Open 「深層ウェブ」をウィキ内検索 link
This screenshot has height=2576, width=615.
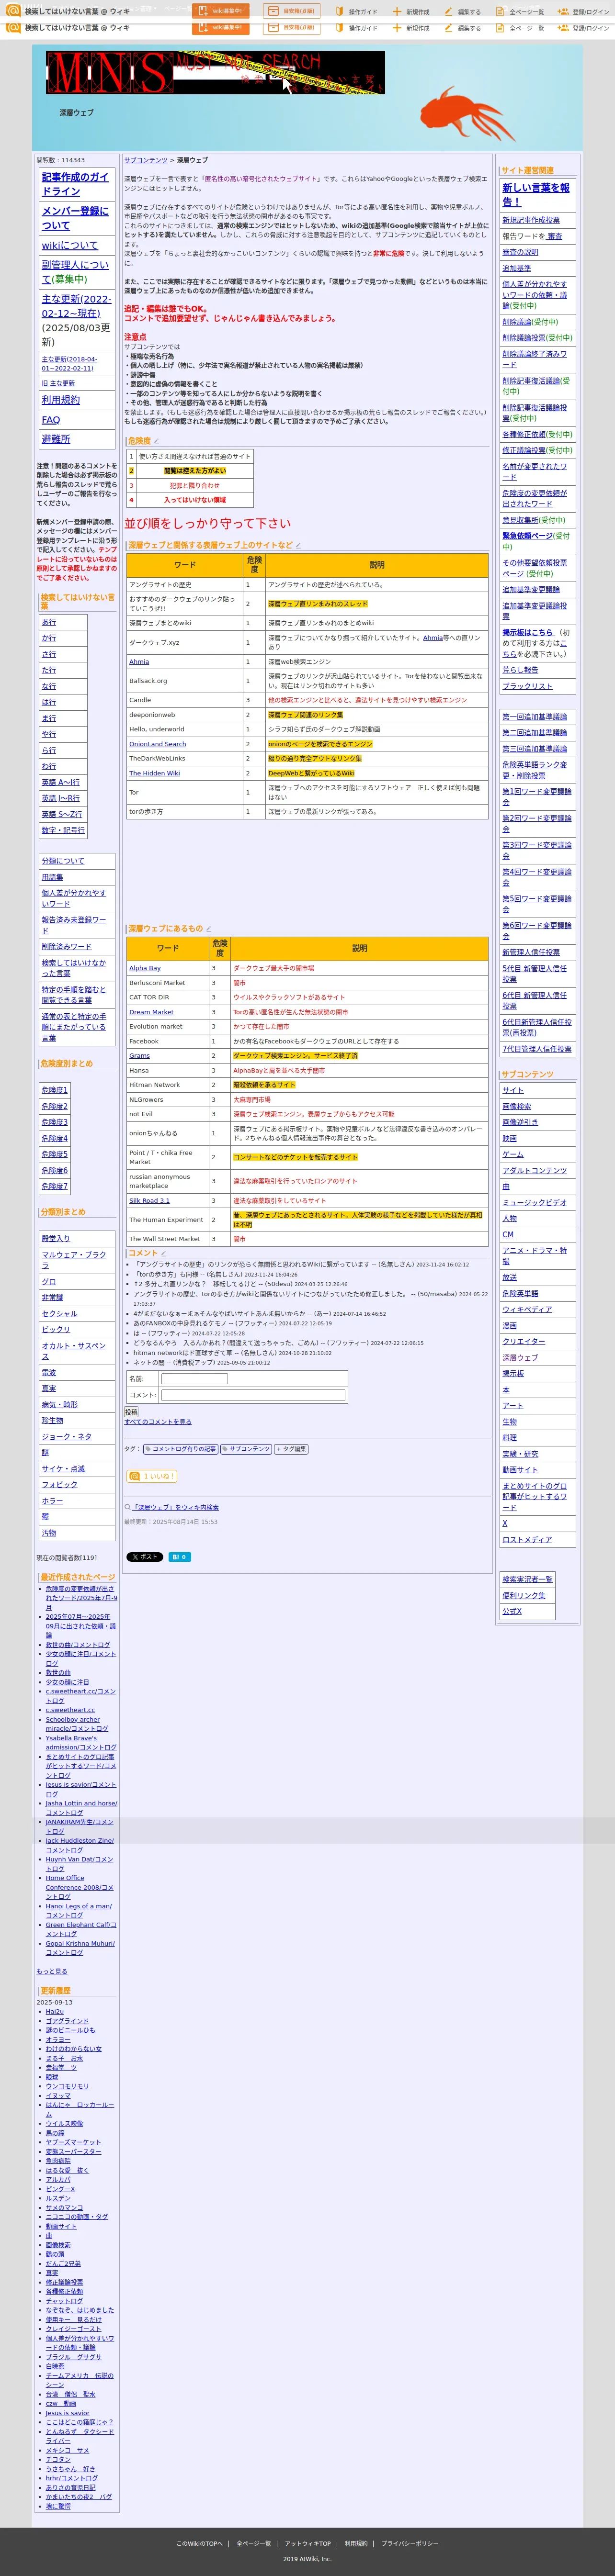pyautogui.click(x=176, y=1507)
